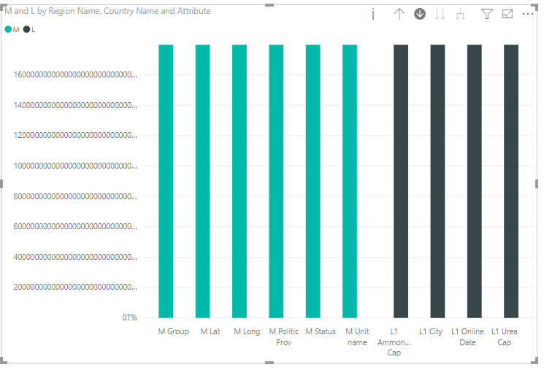Go to next level double arrows
Image resolution: width=544 pixels, height=370 pixels.
click(x=440, y=14)
